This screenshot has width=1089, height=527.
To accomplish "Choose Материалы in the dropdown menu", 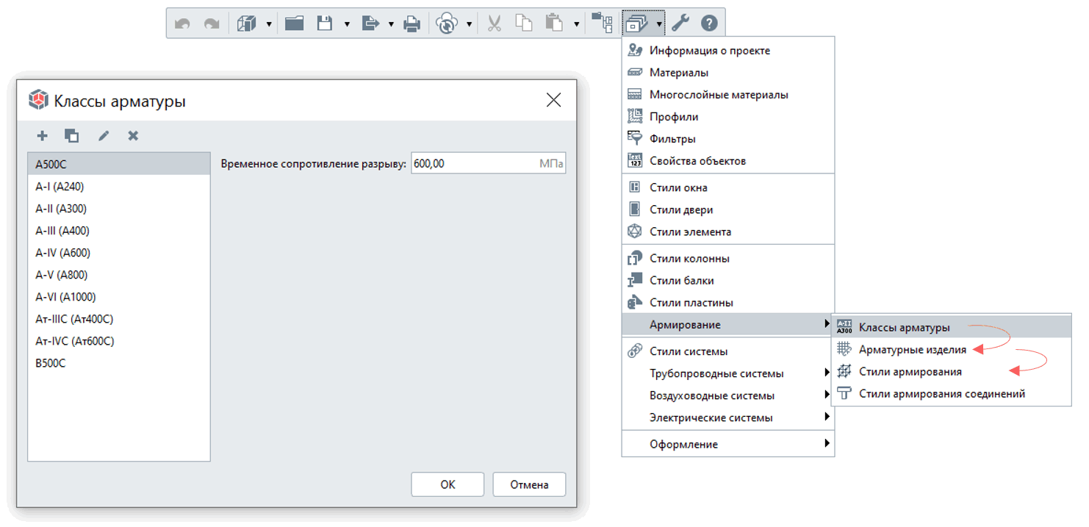I will [x=678, y=73].
